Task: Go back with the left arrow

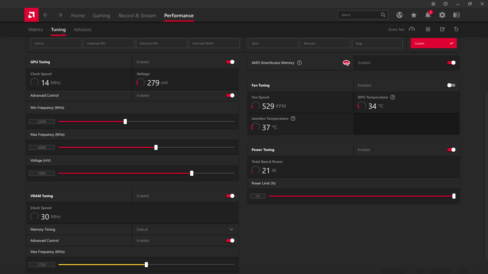Action: pyautogui.click(x=45, y=15)
